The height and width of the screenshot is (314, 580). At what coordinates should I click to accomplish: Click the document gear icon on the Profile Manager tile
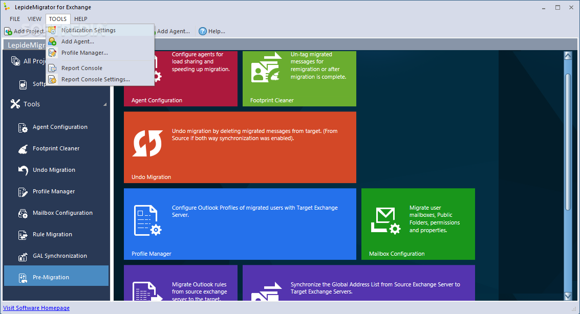[x=147, y=220]
